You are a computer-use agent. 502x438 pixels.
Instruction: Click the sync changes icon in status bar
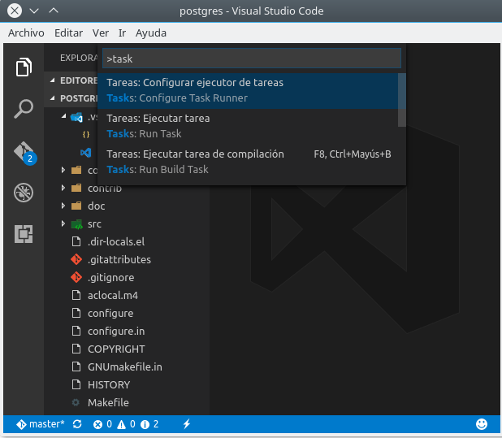point(77,424)
